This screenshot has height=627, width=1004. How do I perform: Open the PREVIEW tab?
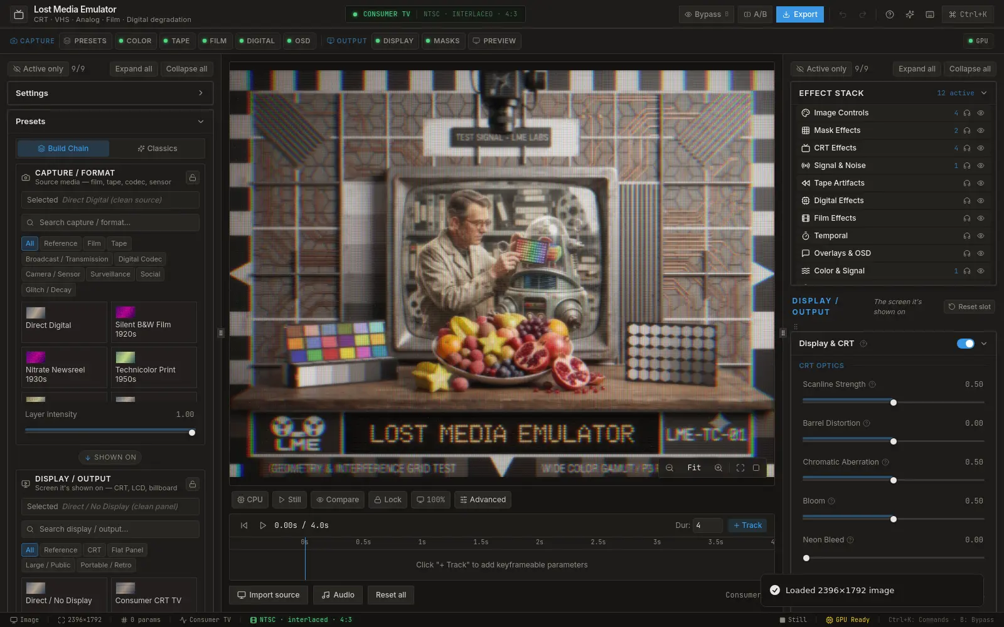[494, 41]
